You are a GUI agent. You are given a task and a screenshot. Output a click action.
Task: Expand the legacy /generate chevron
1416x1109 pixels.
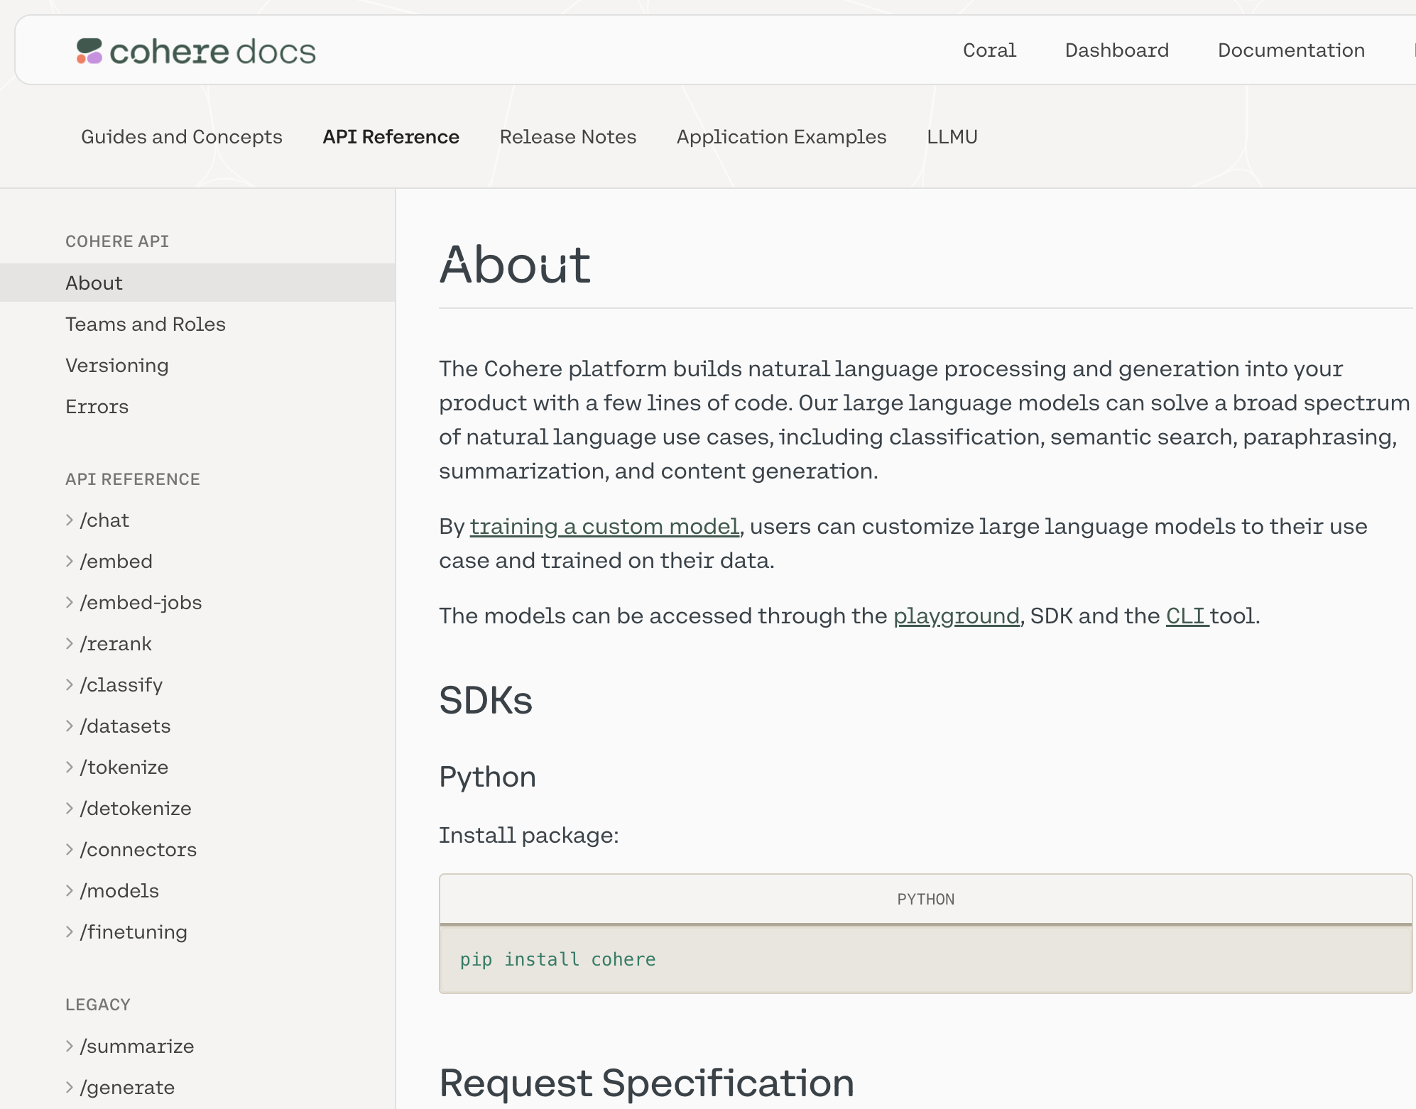point(70,1088)
